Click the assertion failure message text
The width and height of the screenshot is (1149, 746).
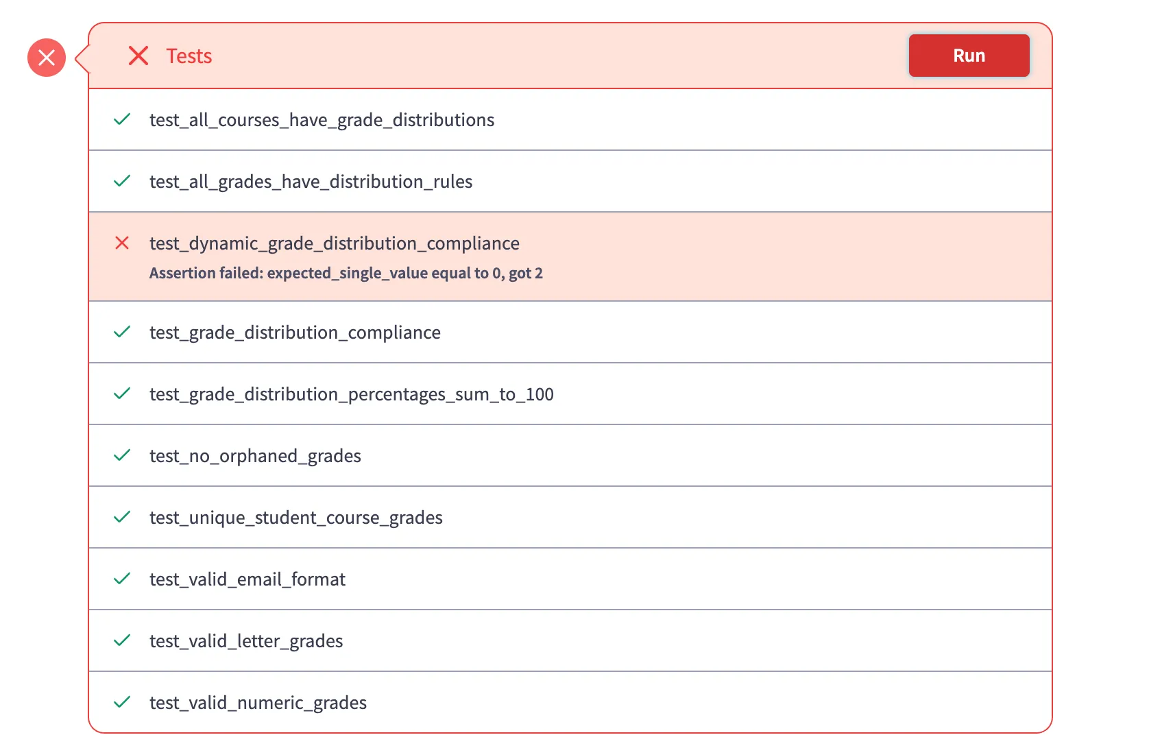346,273
